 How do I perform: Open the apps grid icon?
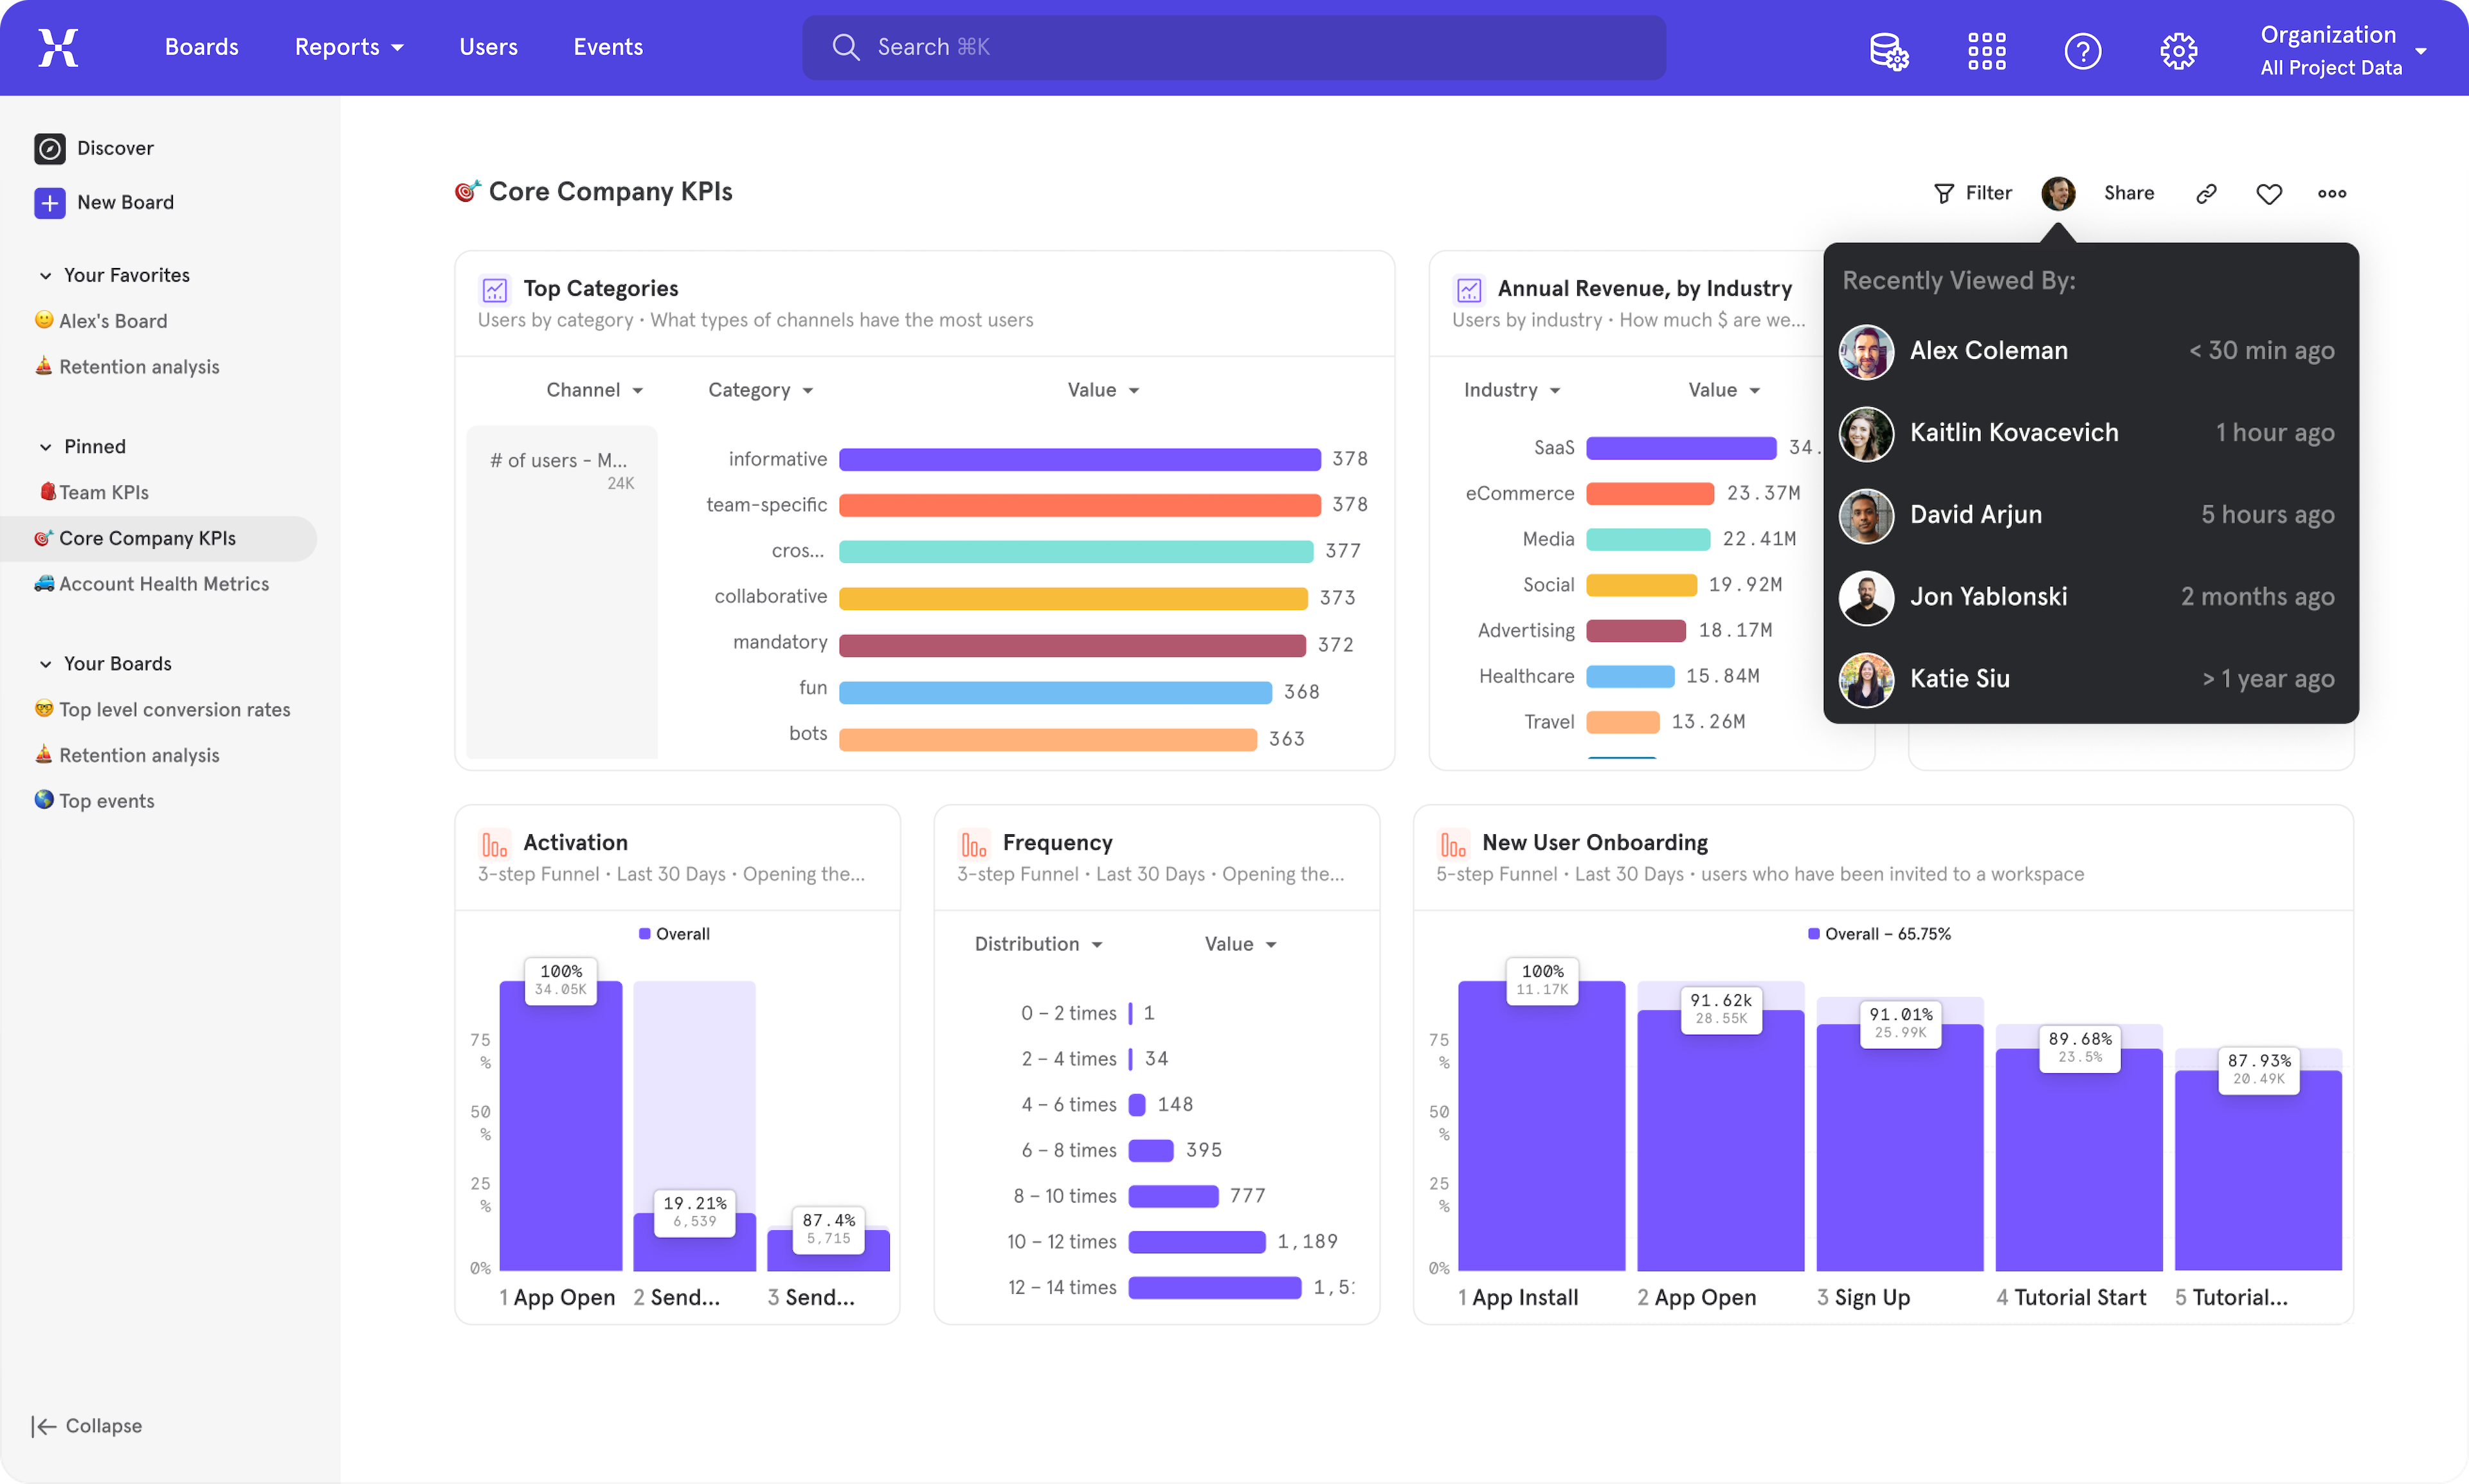[1985, 50]
